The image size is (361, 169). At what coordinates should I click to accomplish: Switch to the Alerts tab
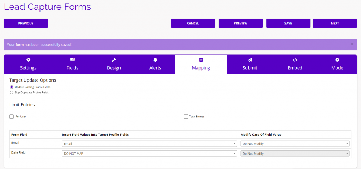(155, 64)
